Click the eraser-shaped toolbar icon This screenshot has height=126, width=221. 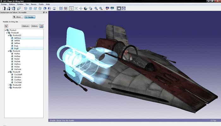click(19, 9)
